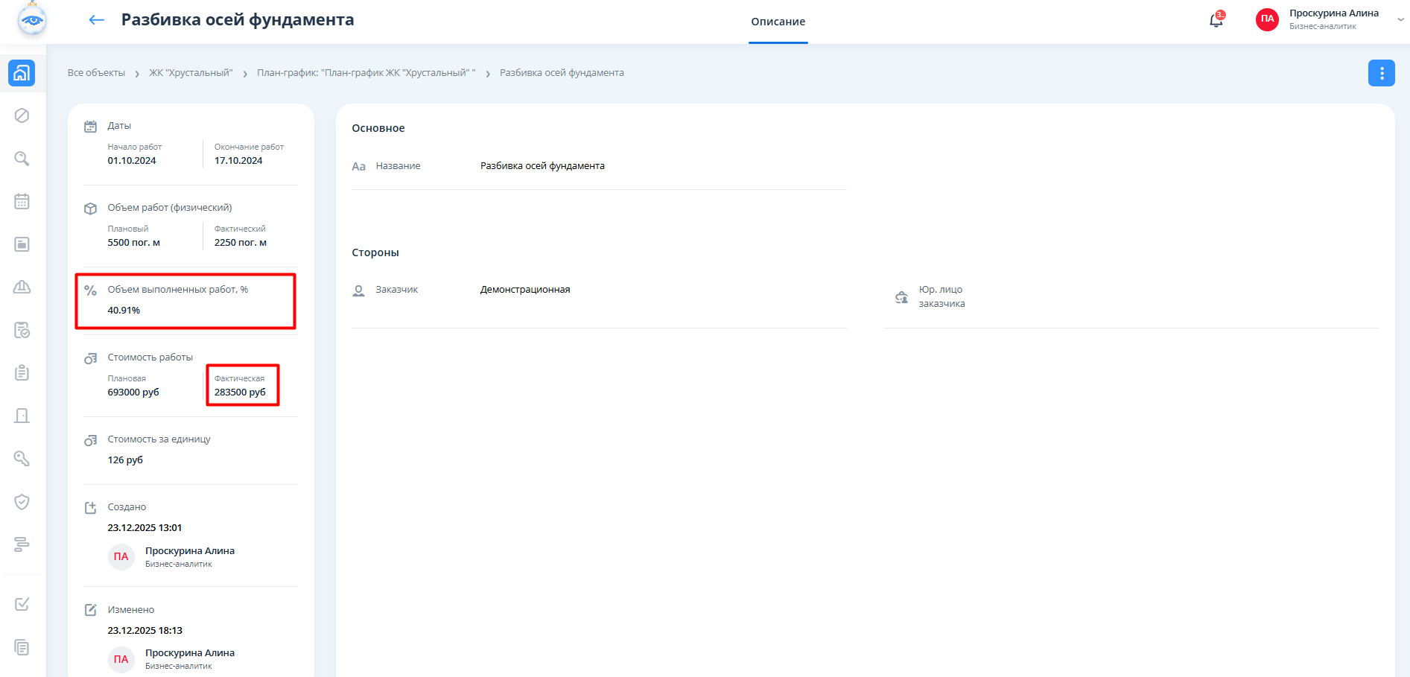The image size is (1410, 677).
Task: Open the hard hat safety icon in the sidebar
Action: pyautogui.click(x=22, y=287)
